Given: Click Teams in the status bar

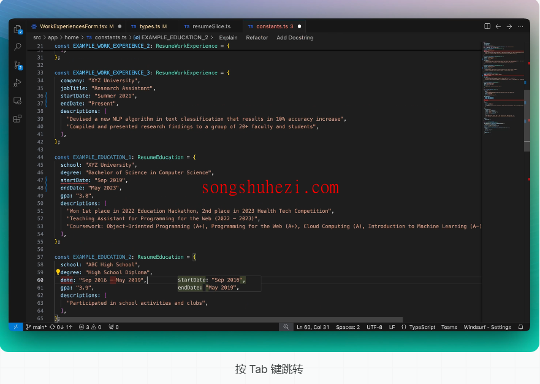Looking at the screenshot, I should pos(449,327).
